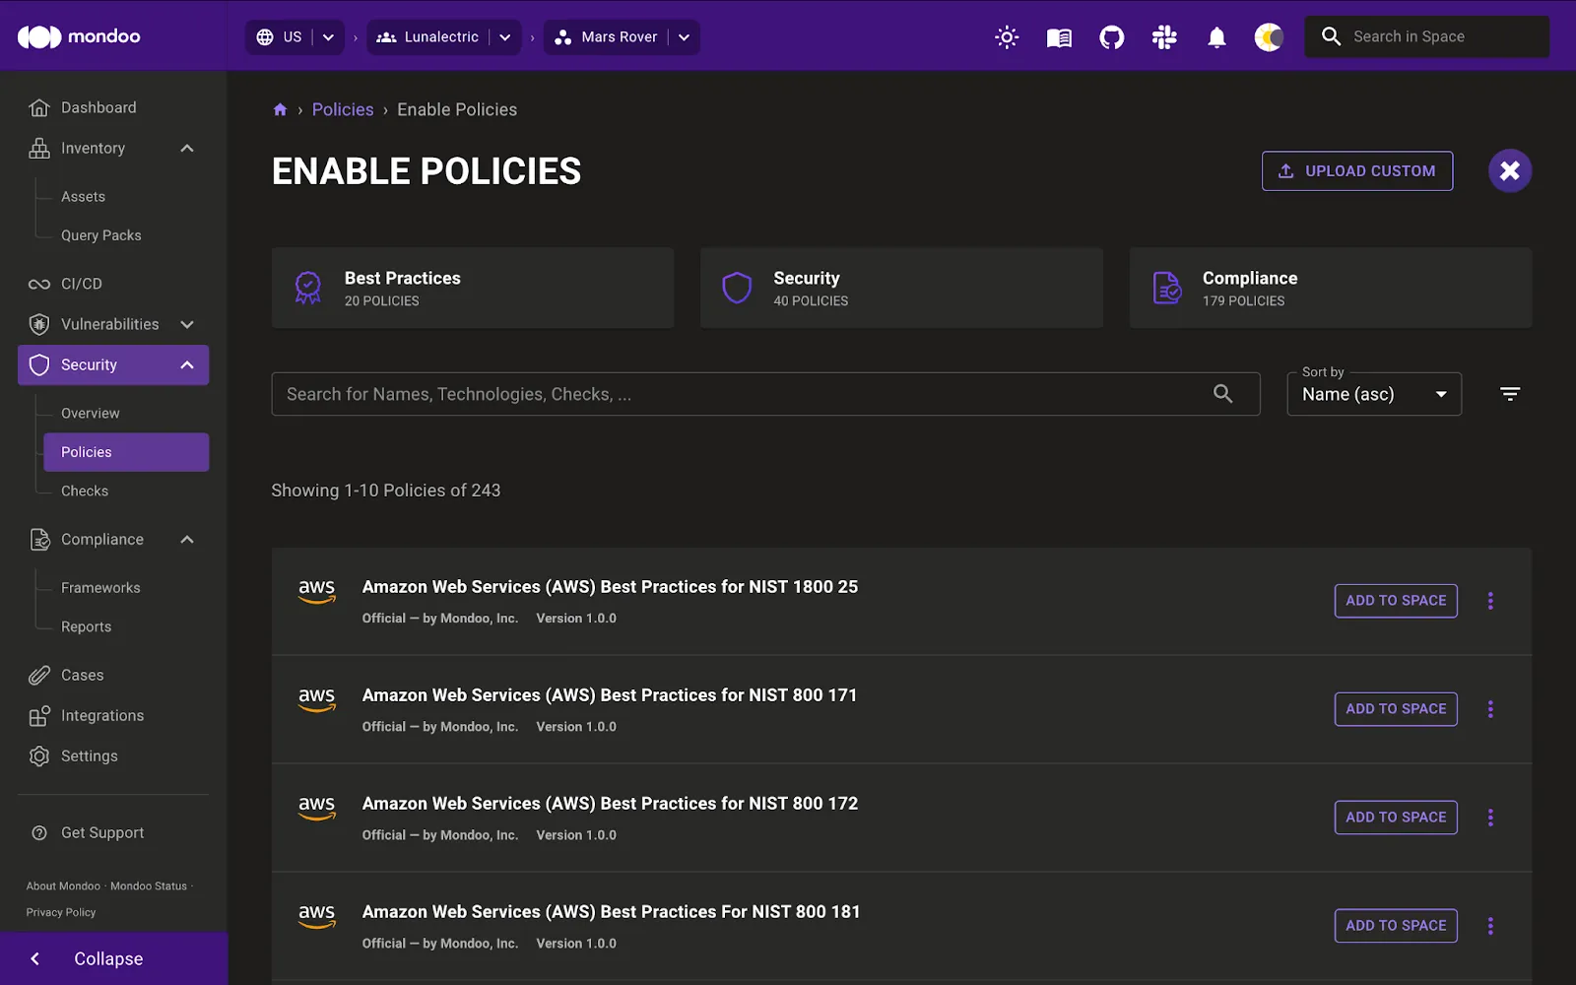Open Slack community icon
Viewport: 1576px width, 985px height.
[1164, 37]
